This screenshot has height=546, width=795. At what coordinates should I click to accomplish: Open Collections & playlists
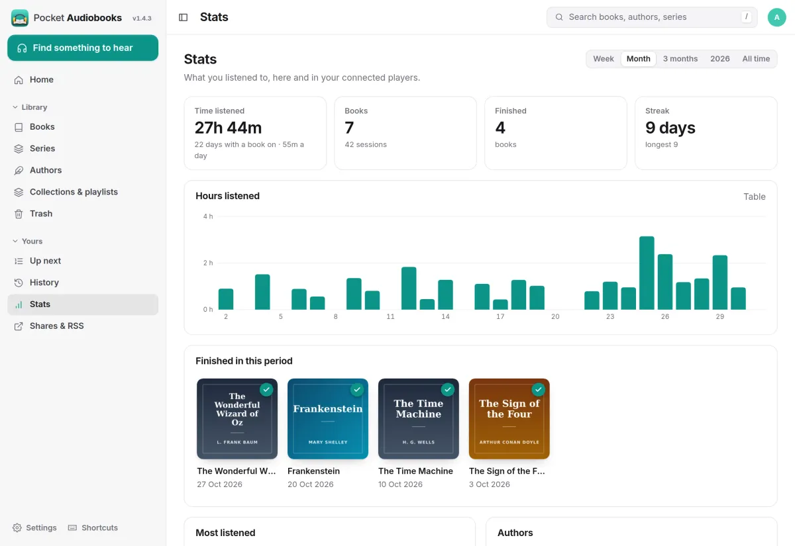[83, 192]
